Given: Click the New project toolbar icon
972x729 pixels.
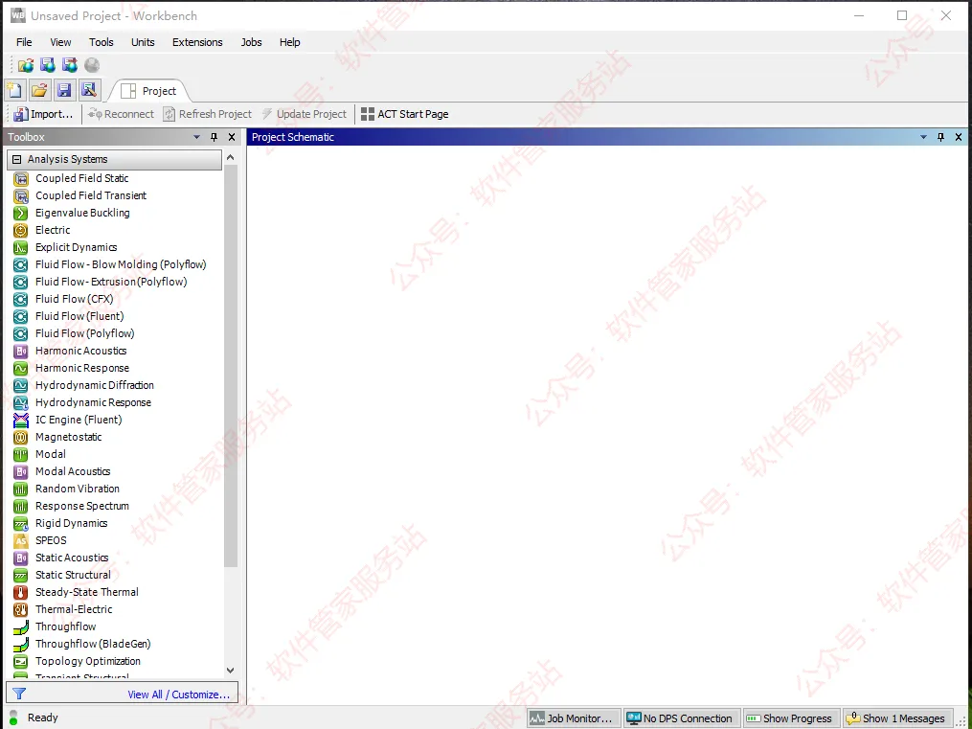Looking at the screenshot, I should [14, 90].
